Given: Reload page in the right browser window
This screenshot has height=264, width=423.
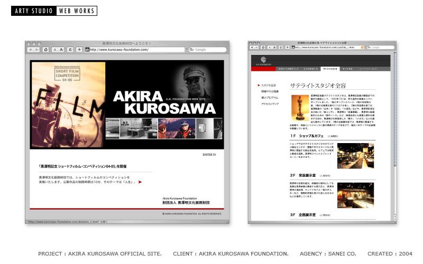Looking at the screenshot, I should pyautogui.click(x=281, y=47).
